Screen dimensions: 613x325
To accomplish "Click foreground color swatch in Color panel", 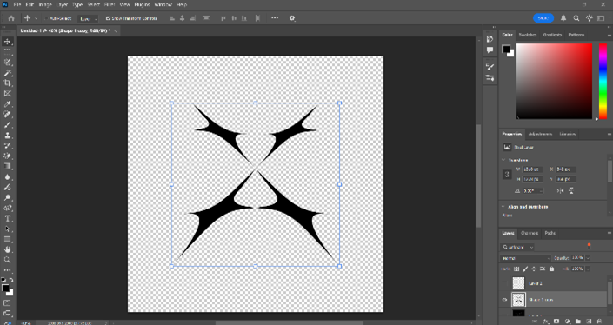I will point(506,49).
